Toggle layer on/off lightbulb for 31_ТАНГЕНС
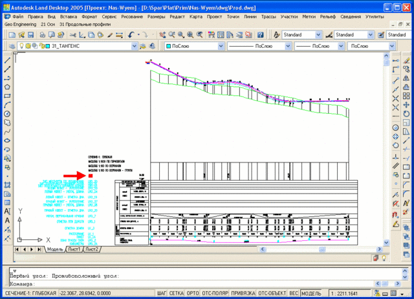414x299 pixels. pyautogui.click(x=21, y=46)
